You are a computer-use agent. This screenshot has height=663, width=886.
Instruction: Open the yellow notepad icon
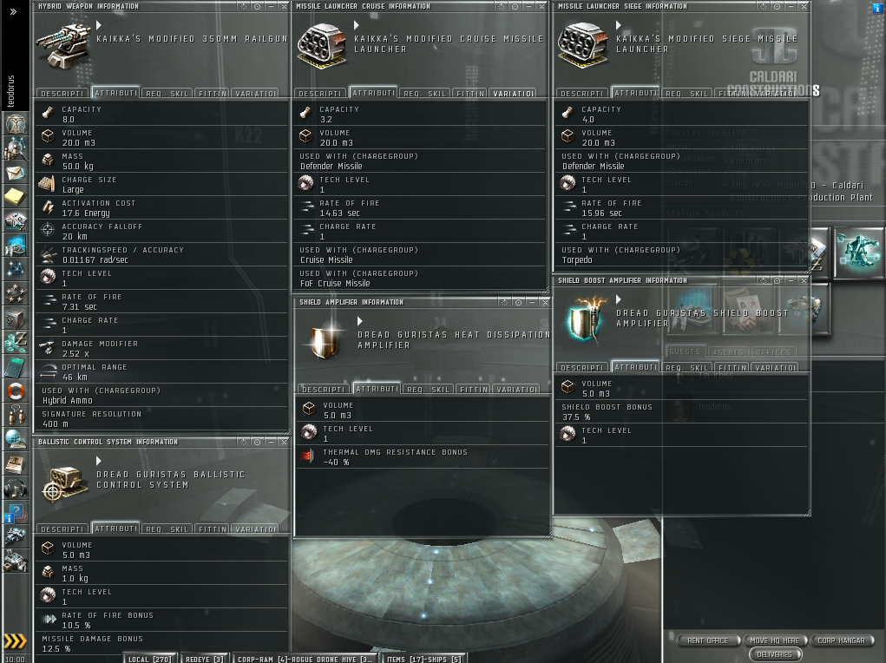coord(16,196)
